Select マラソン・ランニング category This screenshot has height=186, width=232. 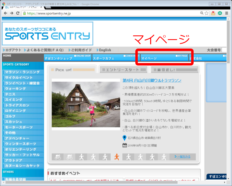23,72
